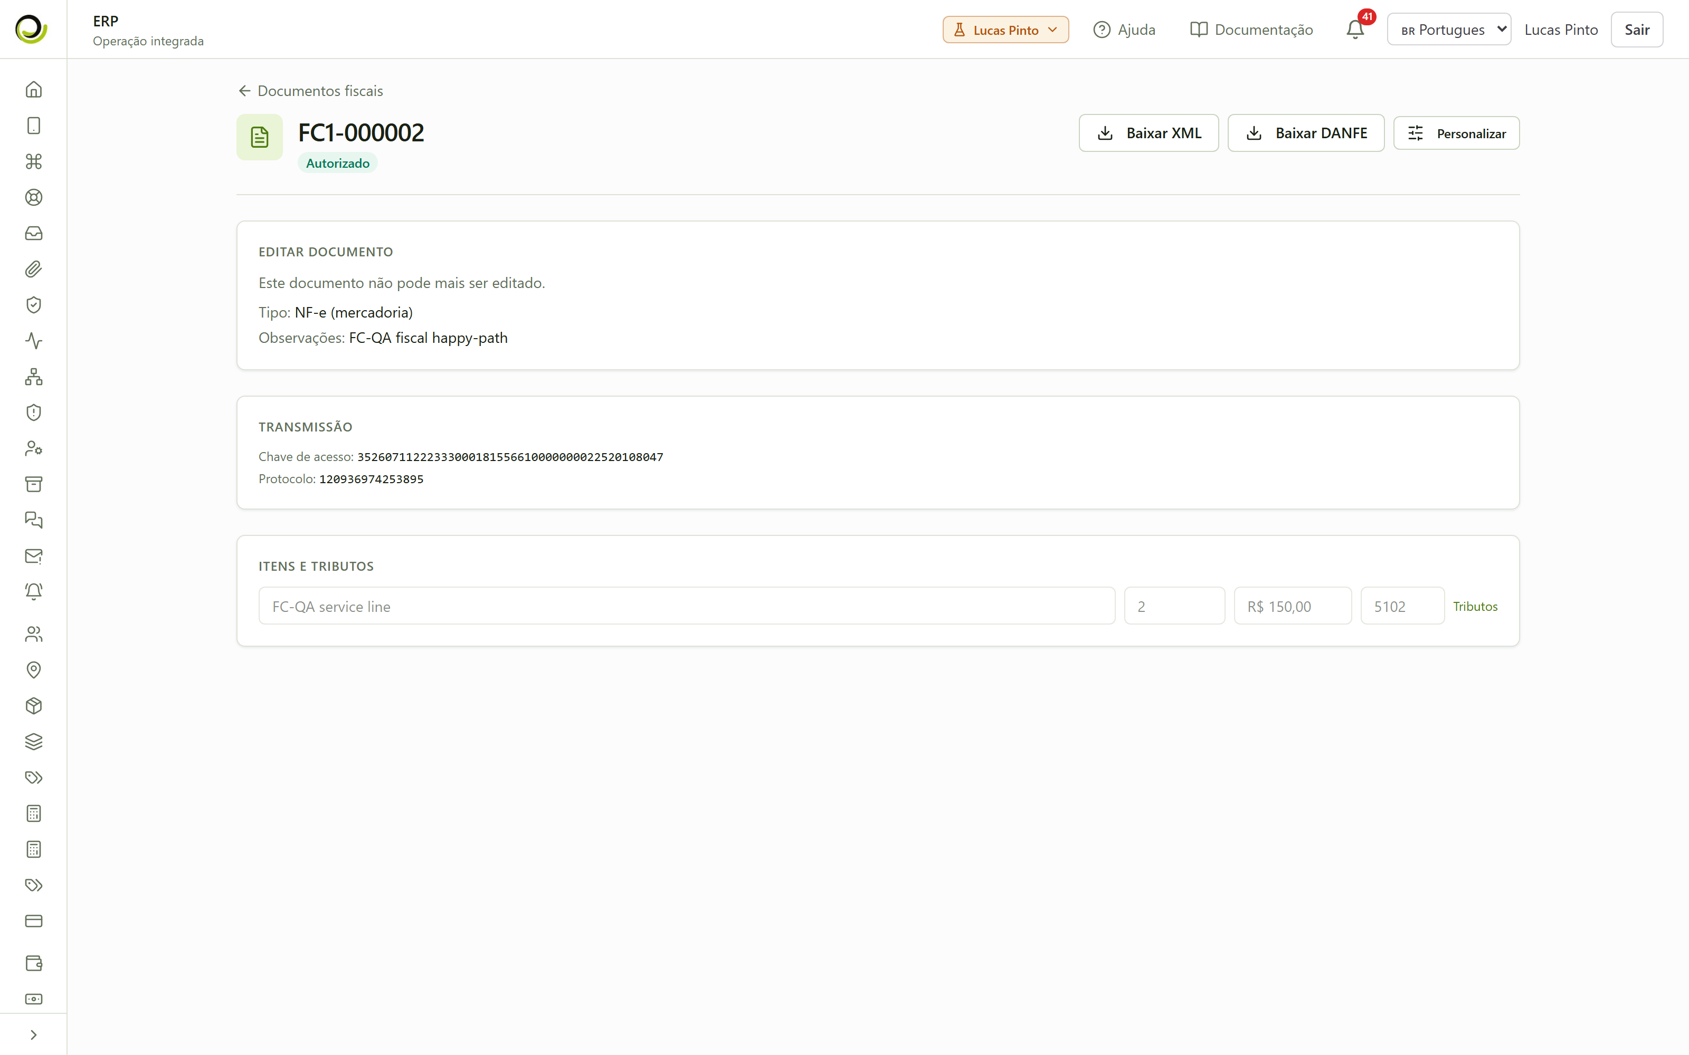1689x1055 pixels.
Task: Open the Portugues language selector
Action: (1449, 30)
